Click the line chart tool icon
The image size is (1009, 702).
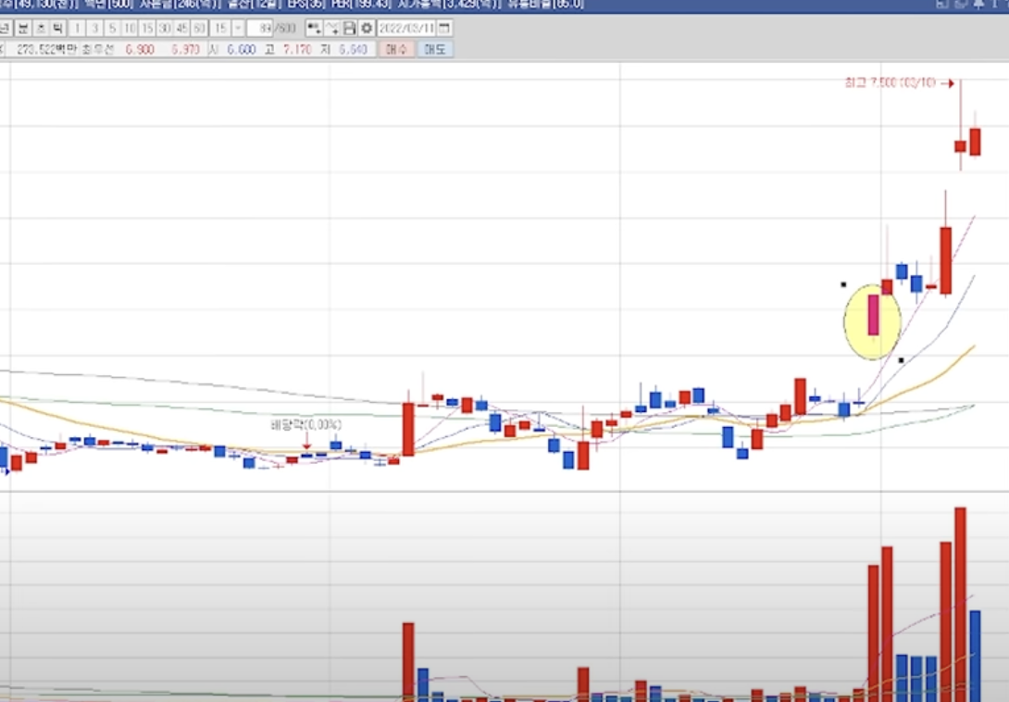[x=332, y=29]
